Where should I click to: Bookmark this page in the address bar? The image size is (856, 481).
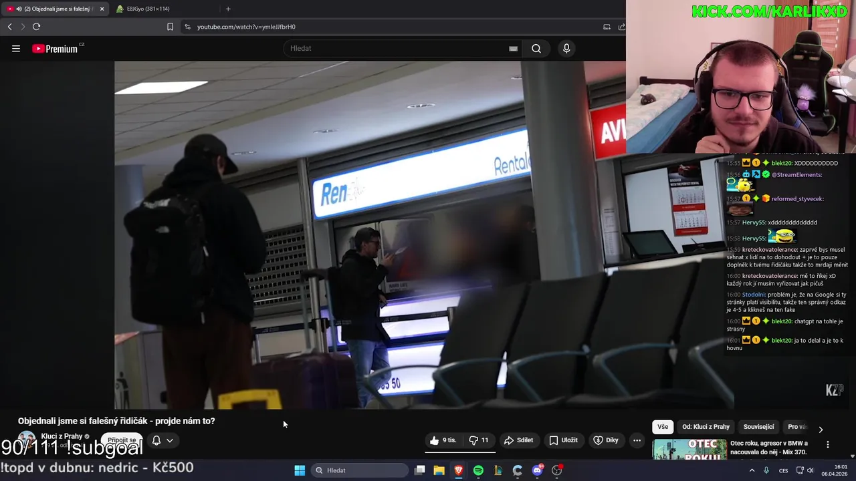170,27
